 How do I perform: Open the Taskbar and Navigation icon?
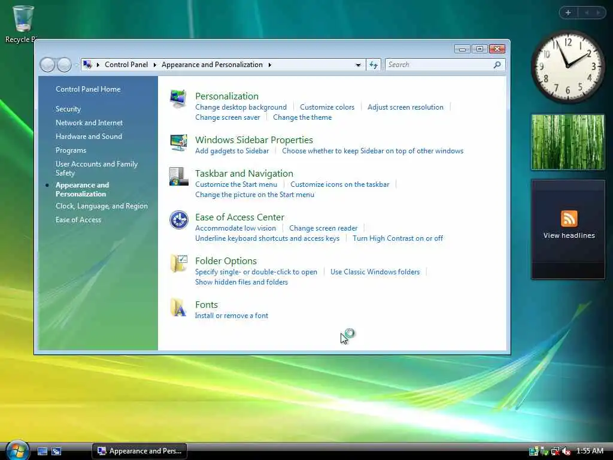pyautogui.click(x=178, y=177)
